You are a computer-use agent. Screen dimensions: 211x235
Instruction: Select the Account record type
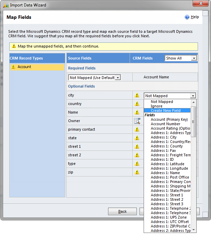[x=24, y=67]
